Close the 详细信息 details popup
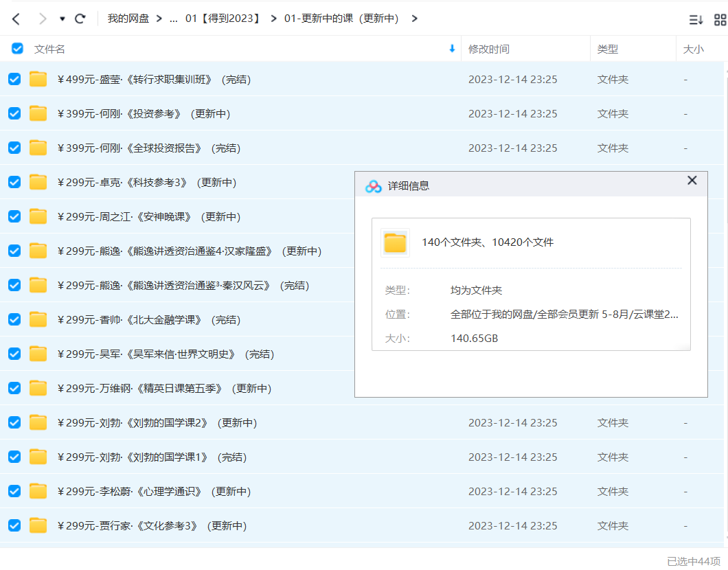 point(692,181)
